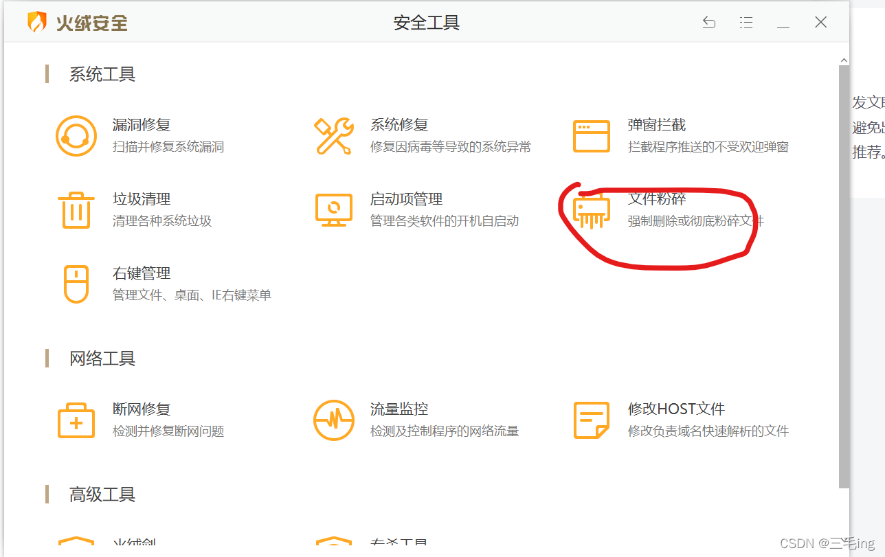
Task: Click description 管理文件、桌面、IE右键菜单
Action: (192, 295)
